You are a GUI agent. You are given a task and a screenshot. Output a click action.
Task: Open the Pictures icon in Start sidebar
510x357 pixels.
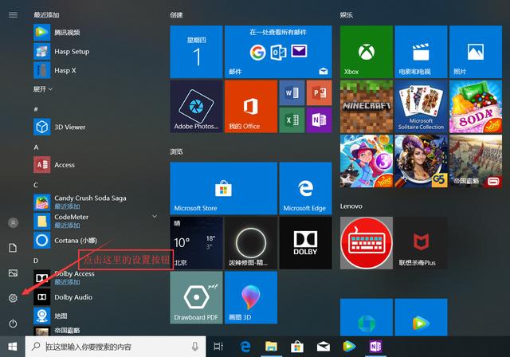click(13, 273)
